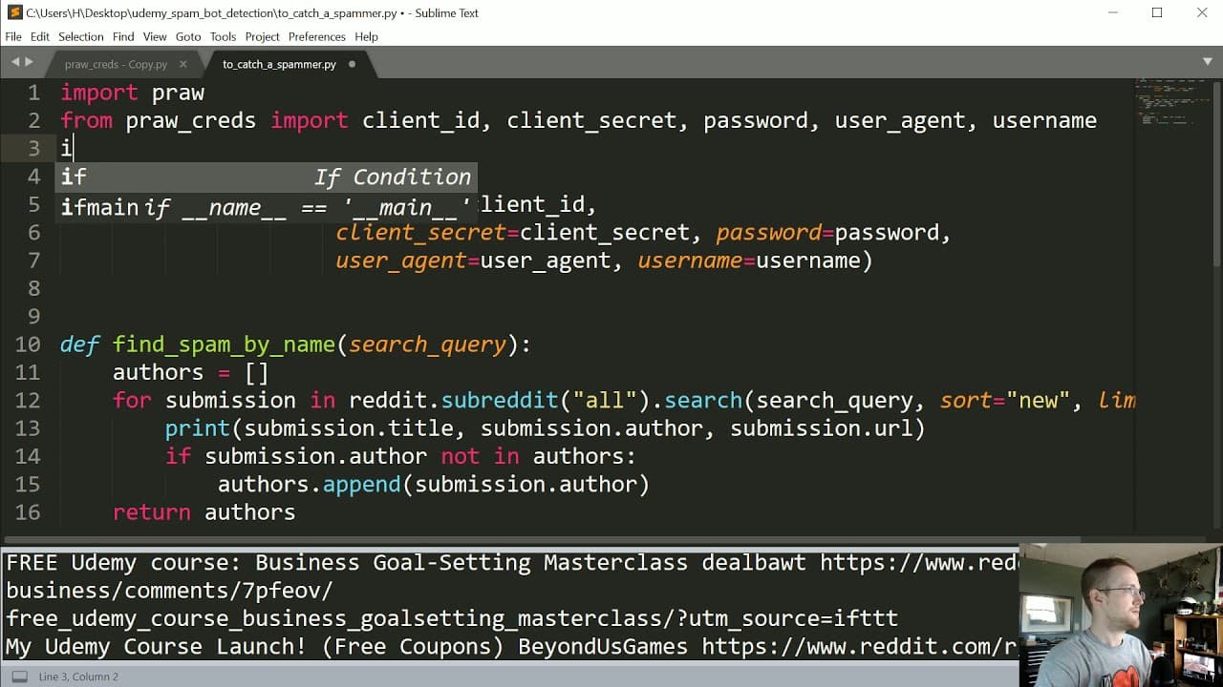Screen dimensions: 1223x687
Task: Open the Selection menu
Action: click(81, 36)
